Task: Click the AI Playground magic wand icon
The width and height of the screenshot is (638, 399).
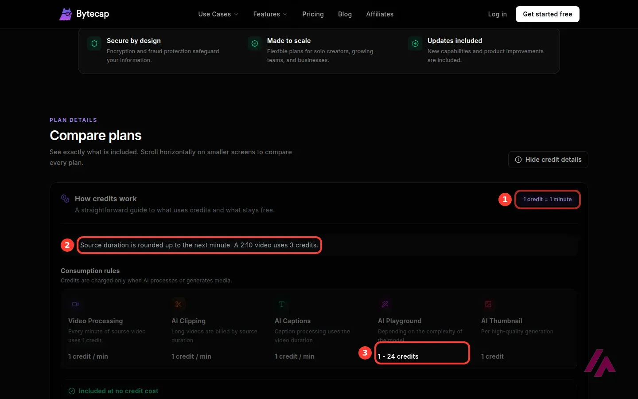Action: 385,304
